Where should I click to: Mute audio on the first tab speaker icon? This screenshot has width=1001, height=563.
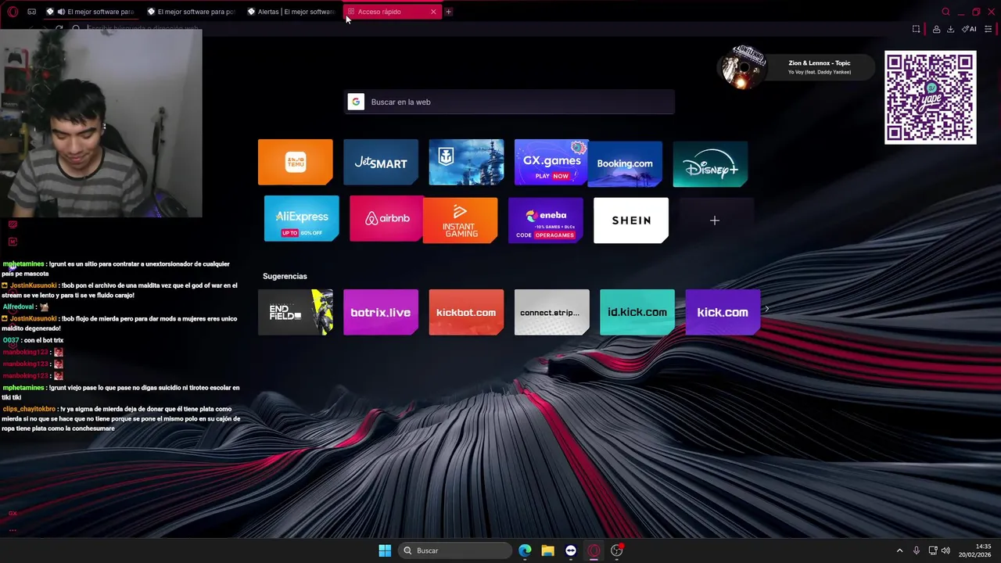point(61,12)
